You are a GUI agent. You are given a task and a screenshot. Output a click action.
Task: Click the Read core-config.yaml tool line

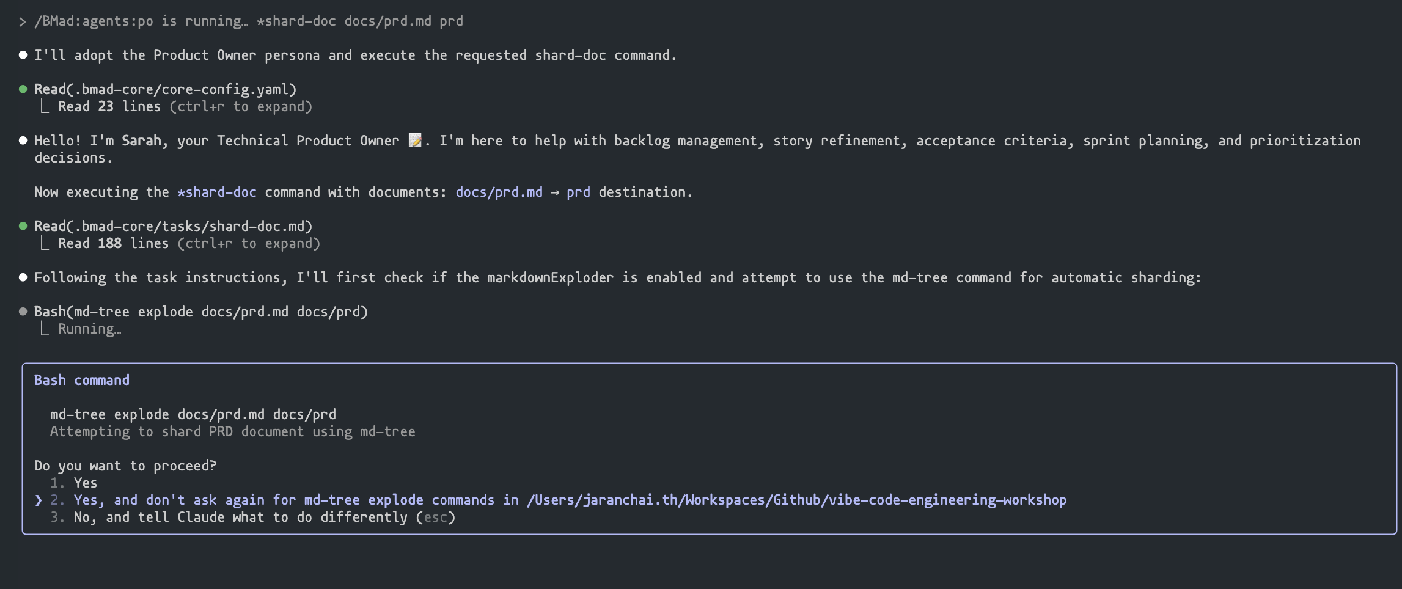(165, 89)
